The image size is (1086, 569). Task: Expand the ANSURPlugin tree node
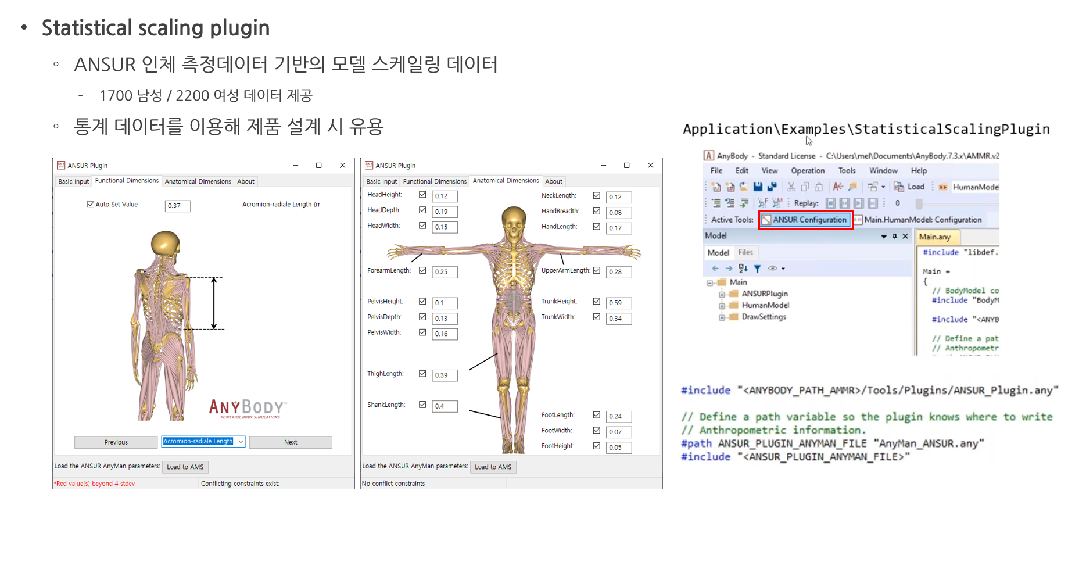722,294
